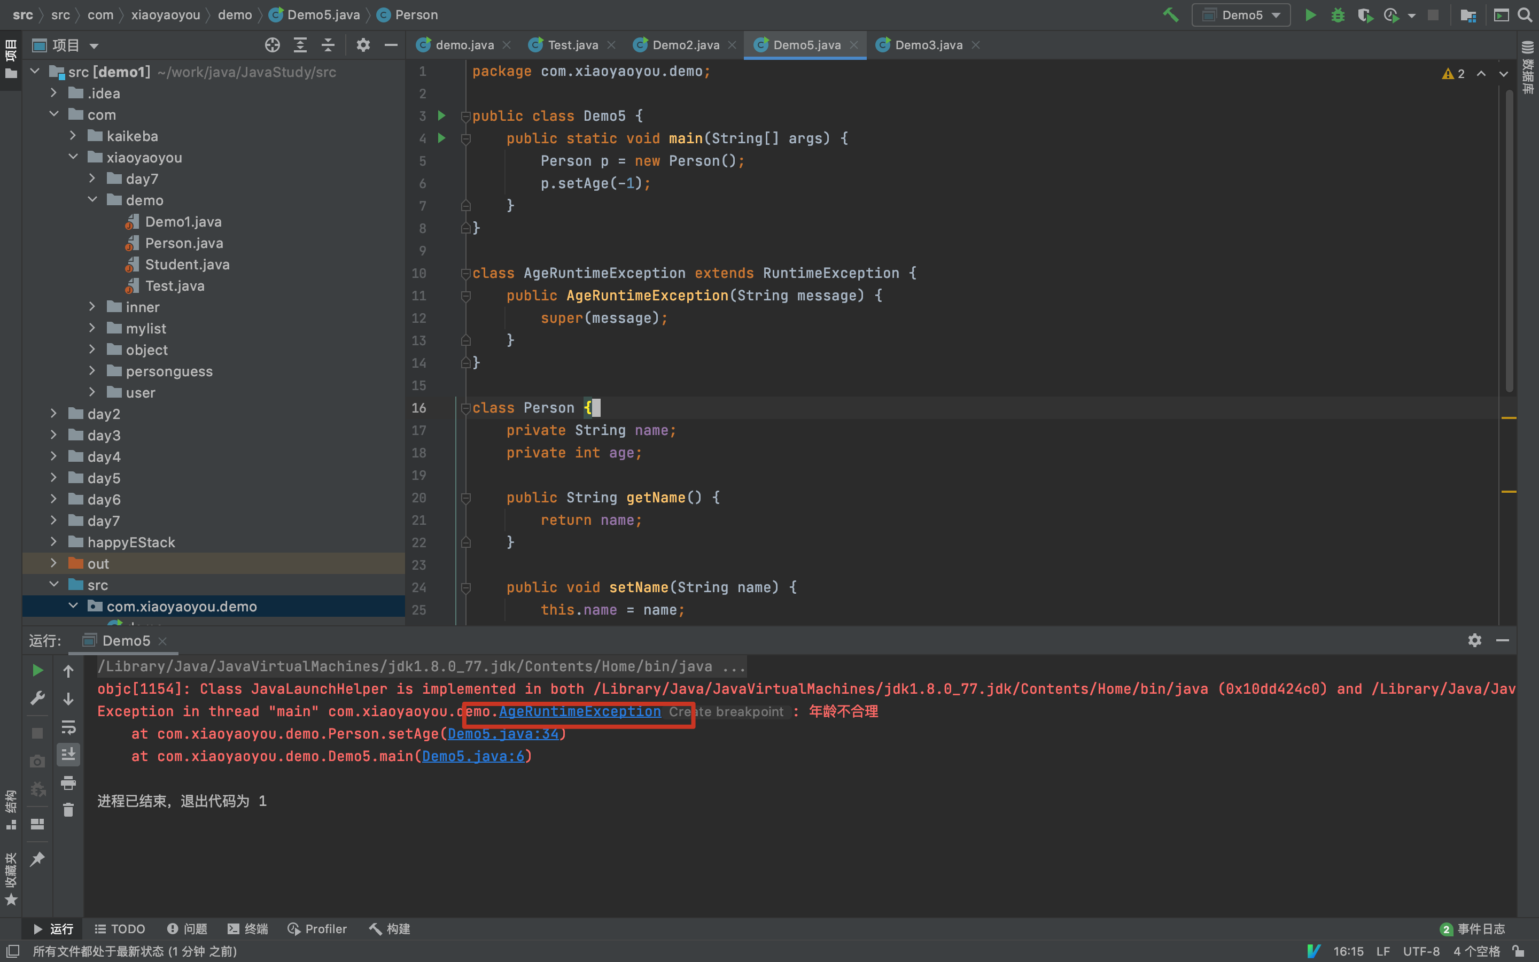Click the warnings indicator showing 2
The height and width of the screenshot is (962, 1539).
pyautogui.click(x=1453, y=74)
